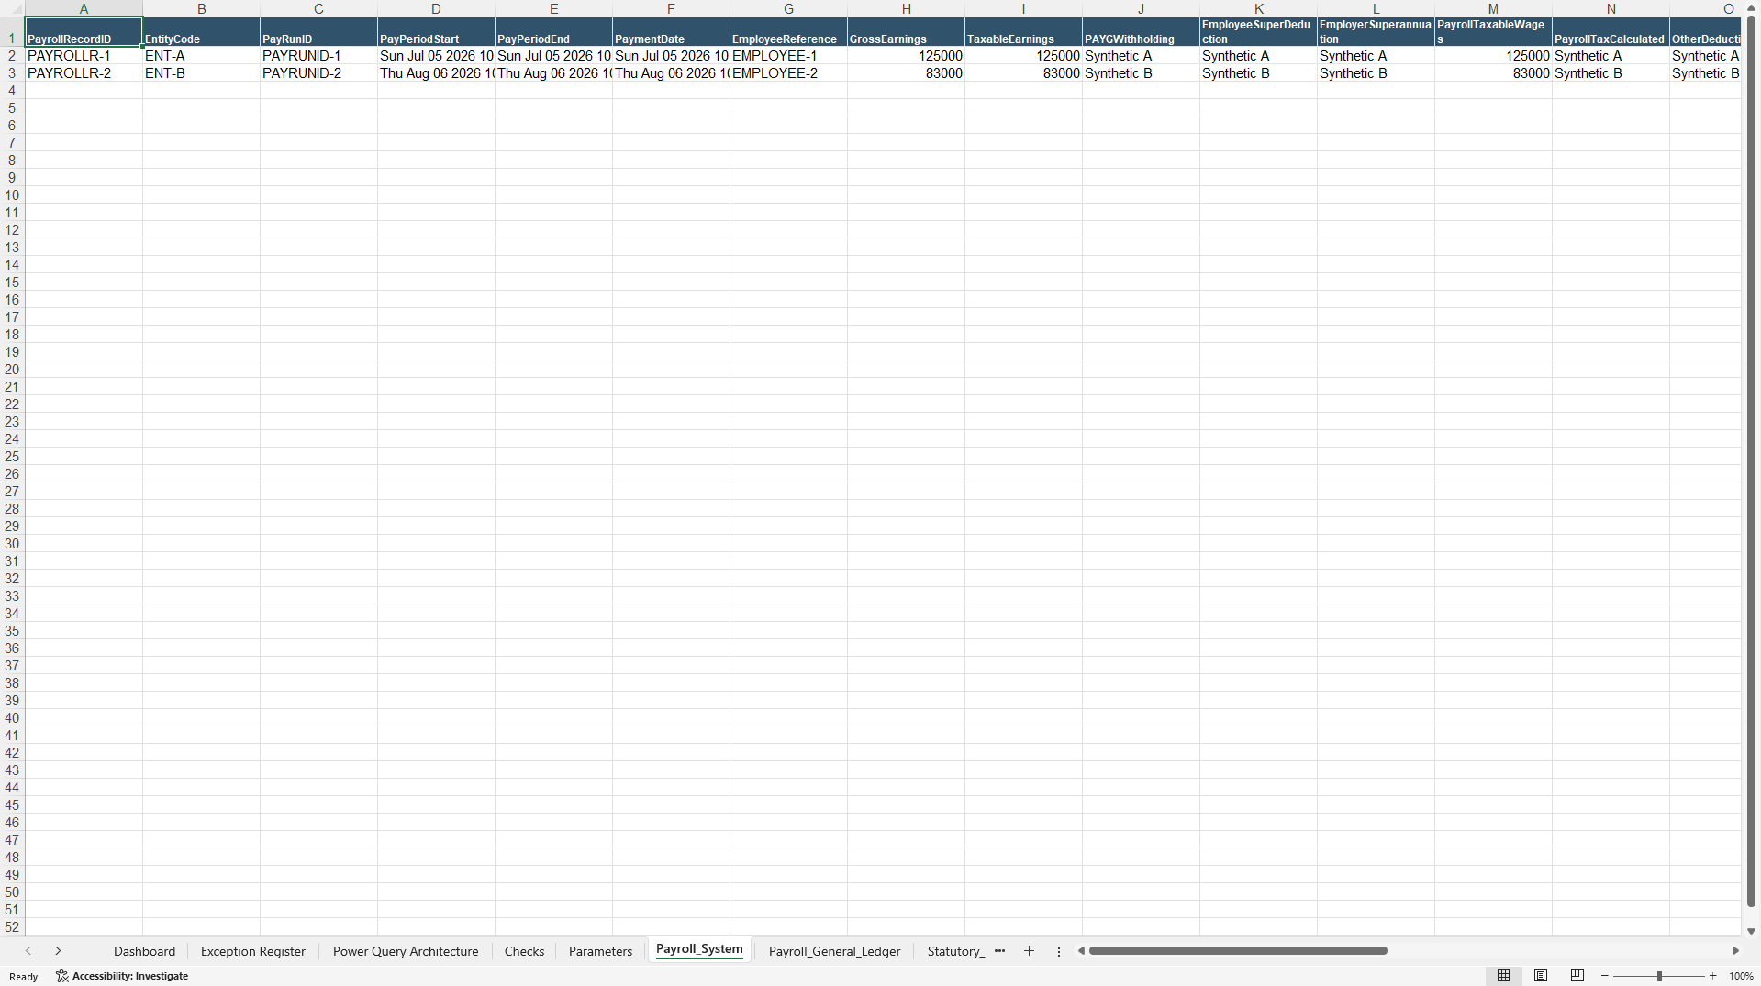The width and height of the screenshot is (1761, 986).
Task: Select cell PAYRUNID-2
Action: click(318, 73)
